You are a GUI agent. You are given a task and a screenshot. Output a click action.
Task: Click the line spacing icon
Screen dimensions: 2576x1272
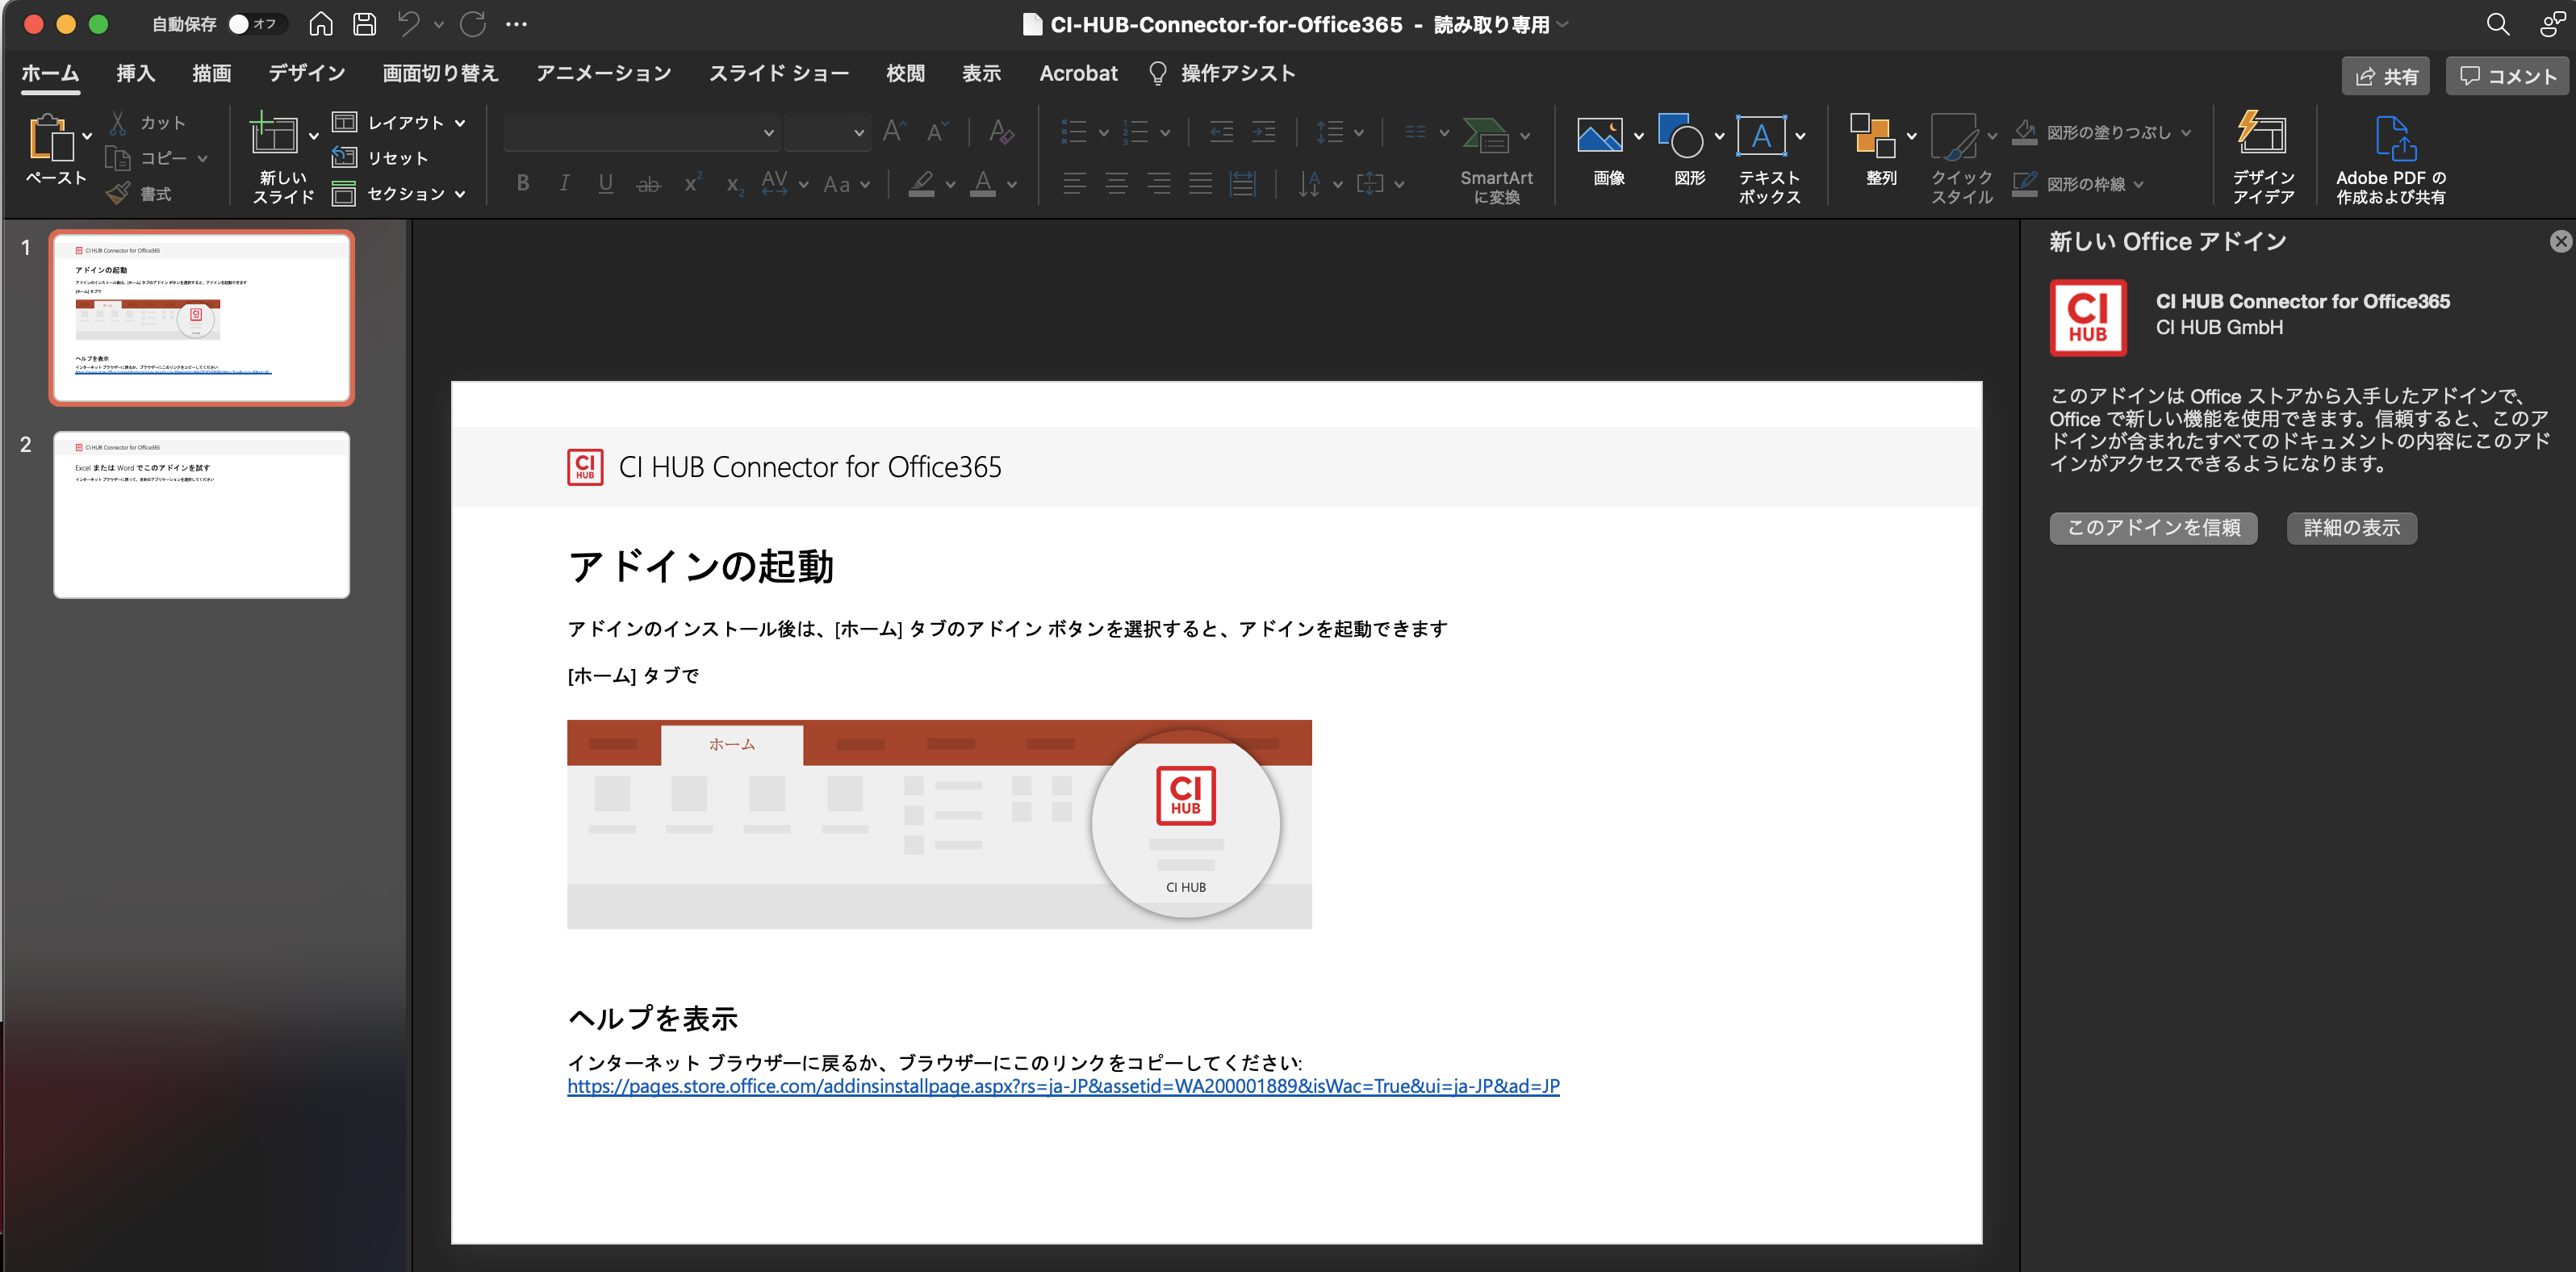[1329, 132]
